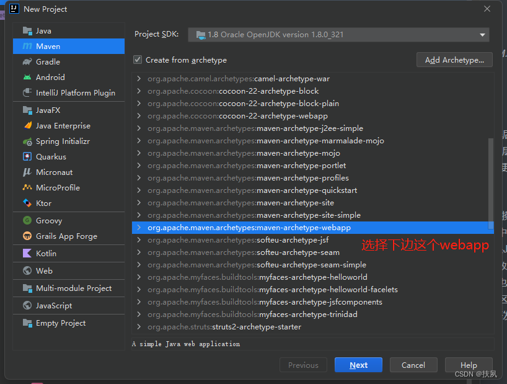Click the disabled Previous button
Viewport: 507px width, 384px height.
coord(303,365)
